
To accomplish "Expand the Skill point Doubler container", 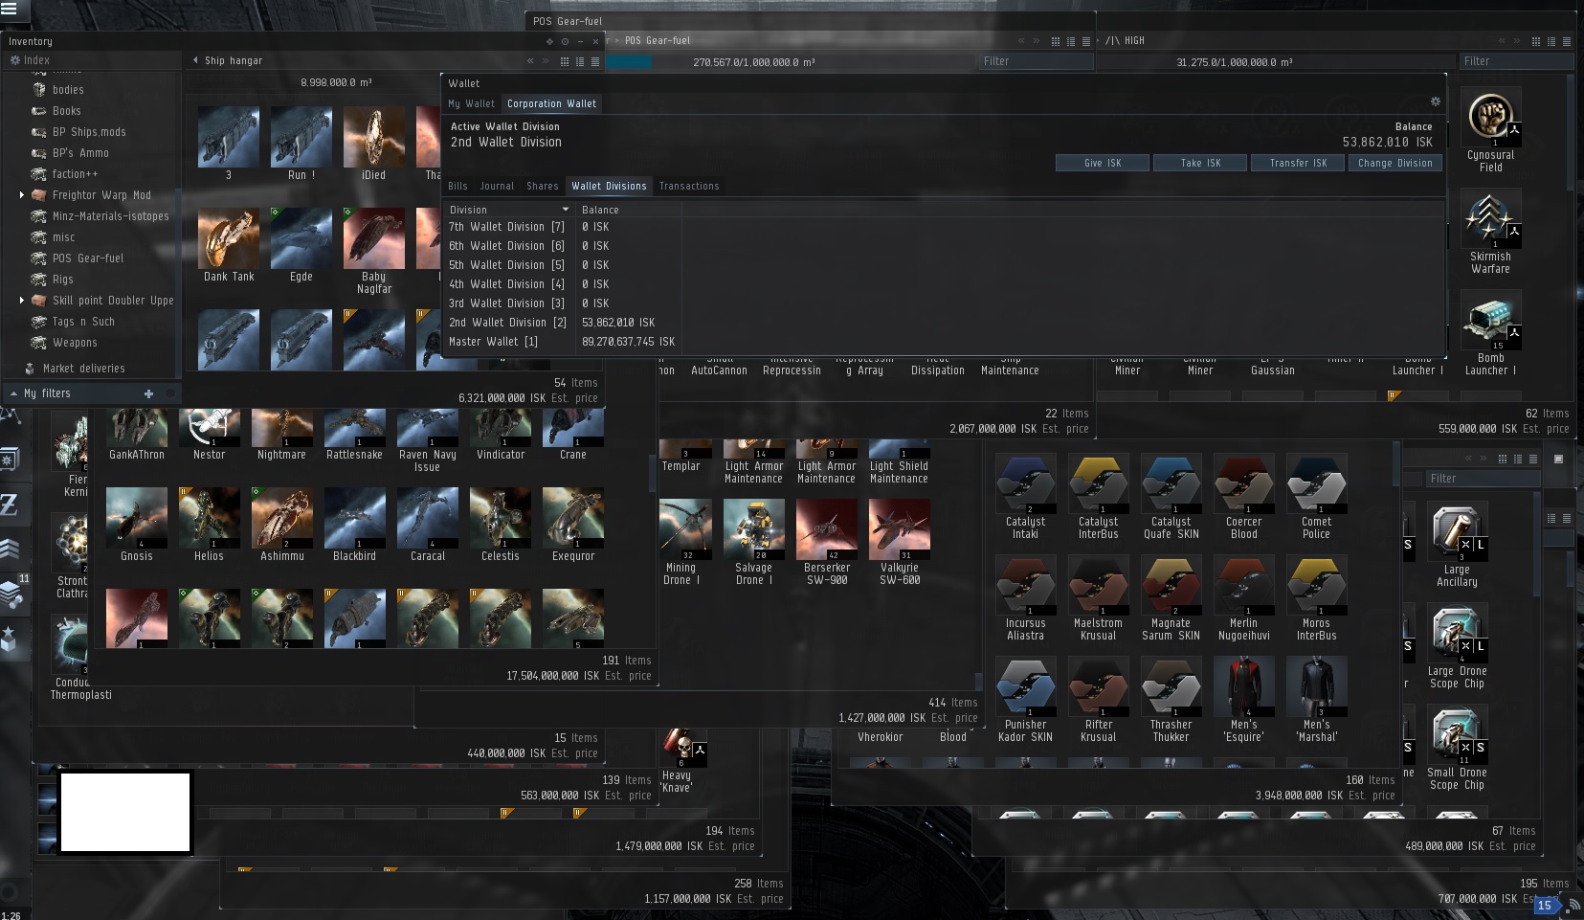I will tap(22, 301).
